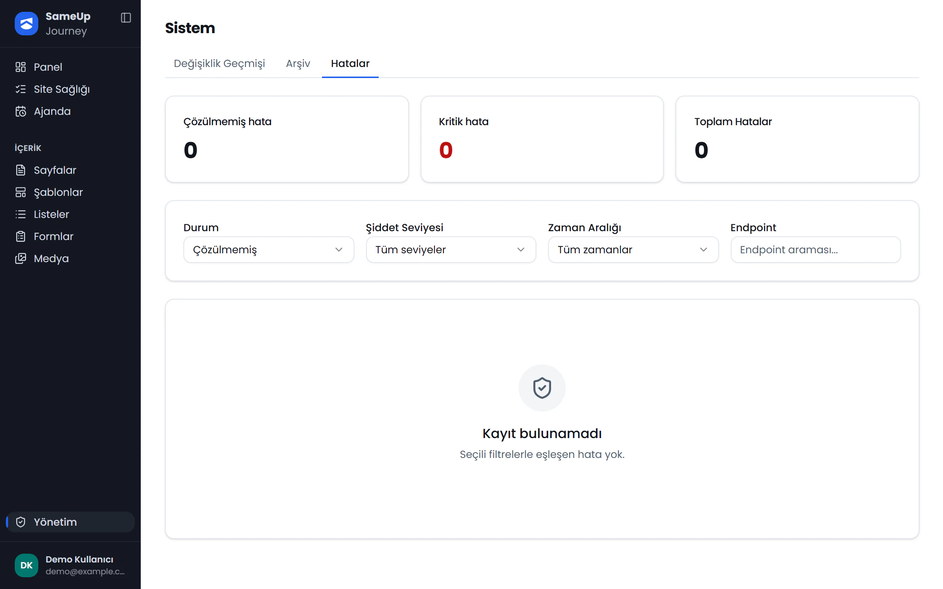Viewport: 943px width, 589px height.
Task: Click the SameUp logo icon
Action: (27, 23)
